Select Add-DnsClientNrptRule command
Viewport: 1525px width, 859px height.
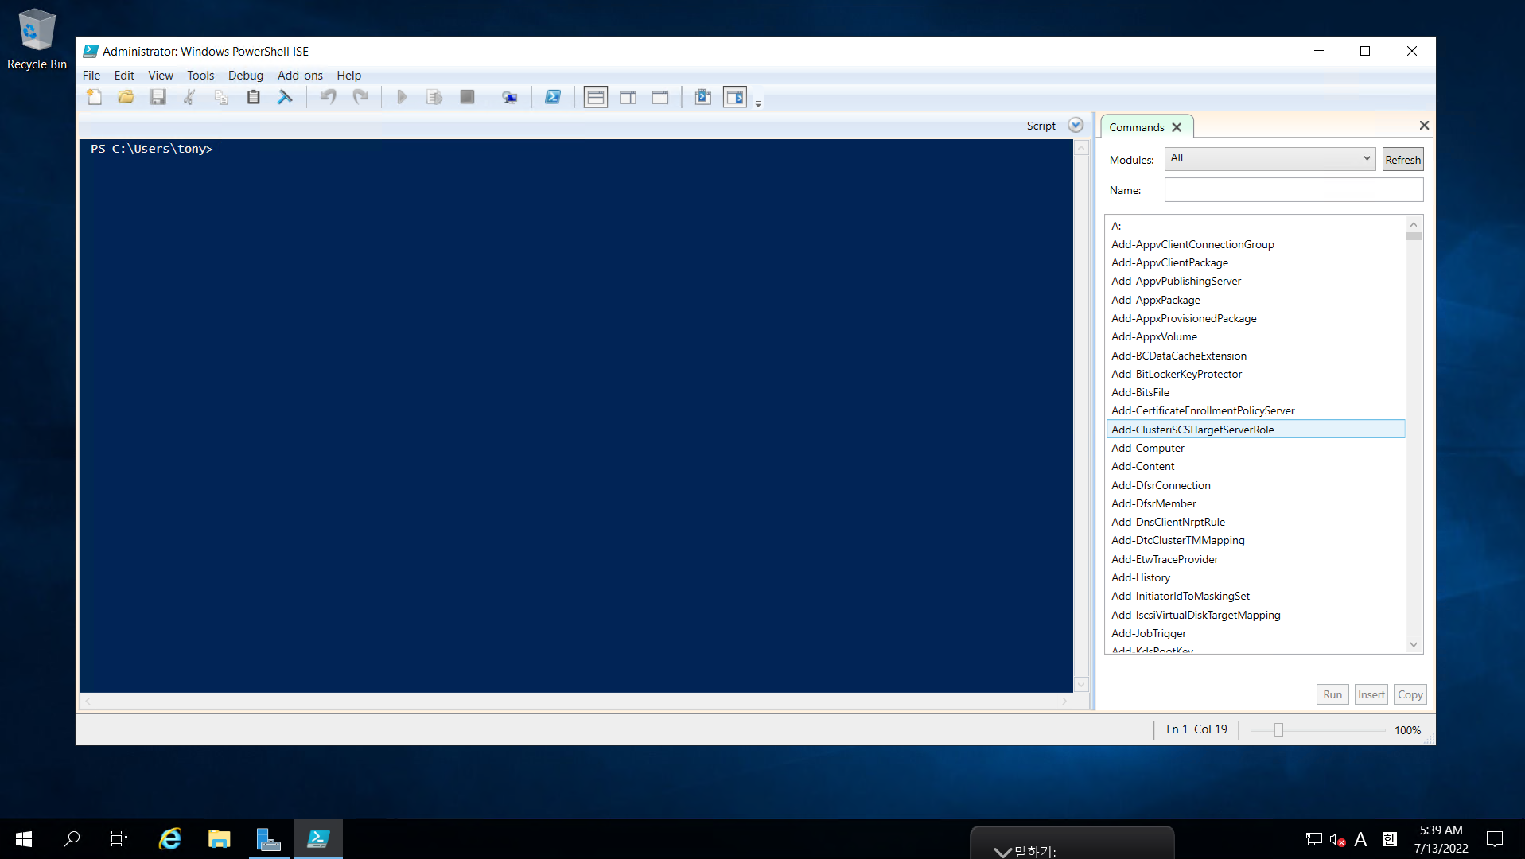click(1255, 522)
